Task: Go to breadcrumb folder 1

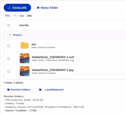Action: point(15,16)
